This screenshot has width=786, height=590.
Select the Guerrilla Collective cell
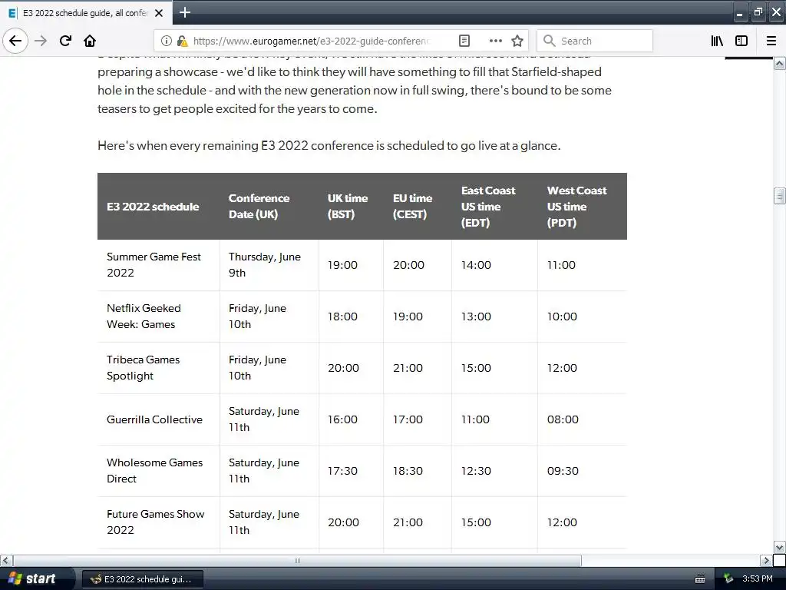(x=158, y=419)
